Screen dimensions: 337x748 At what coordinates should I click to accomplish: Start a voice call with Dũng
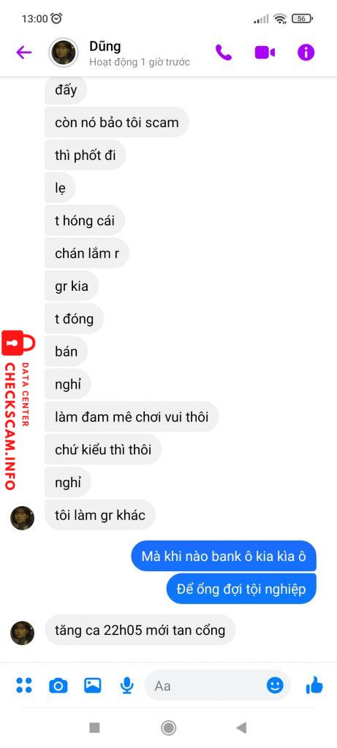224,52
